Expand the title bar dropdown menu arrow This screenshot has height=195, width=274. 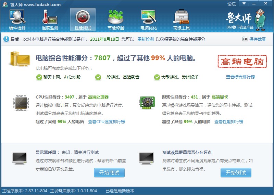click(244, 3)
